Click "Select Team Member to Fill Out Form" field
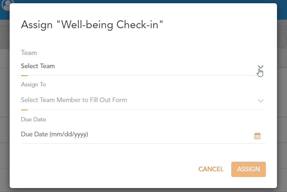287x192 pixels. [x=74, y=100]
